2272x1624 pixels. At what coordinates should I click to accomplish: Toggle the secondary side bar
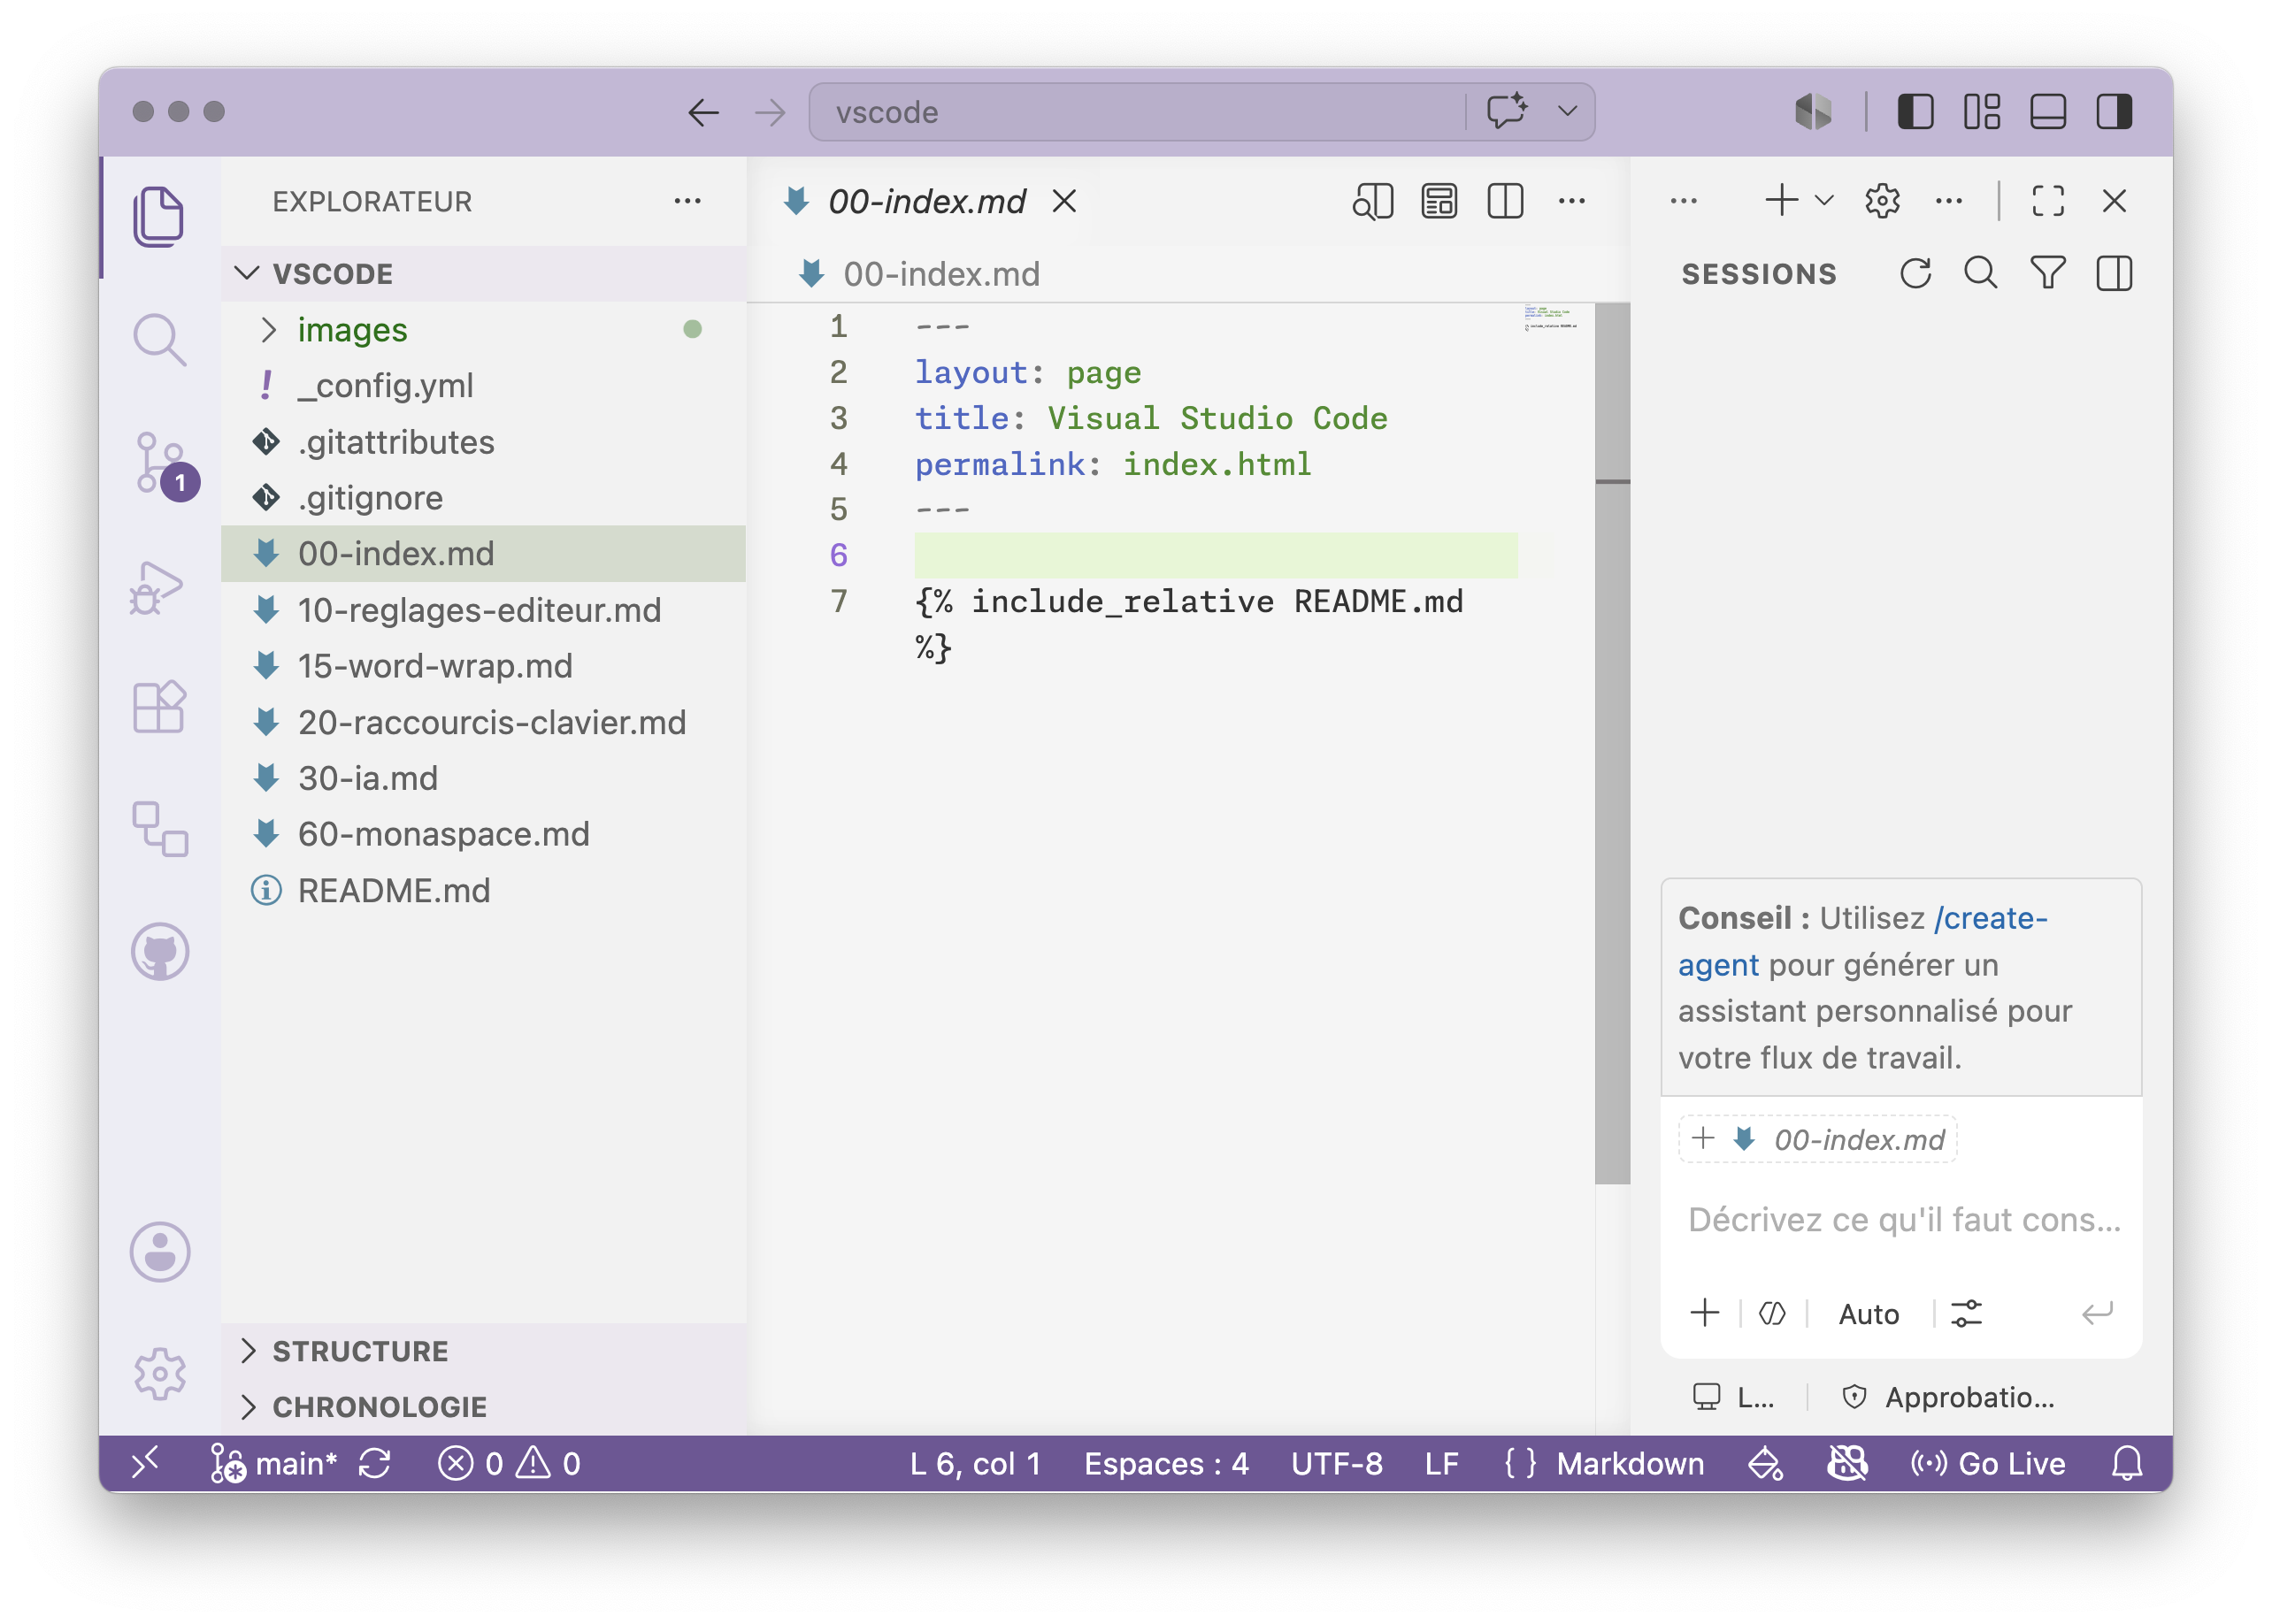tap(2114, 111)
